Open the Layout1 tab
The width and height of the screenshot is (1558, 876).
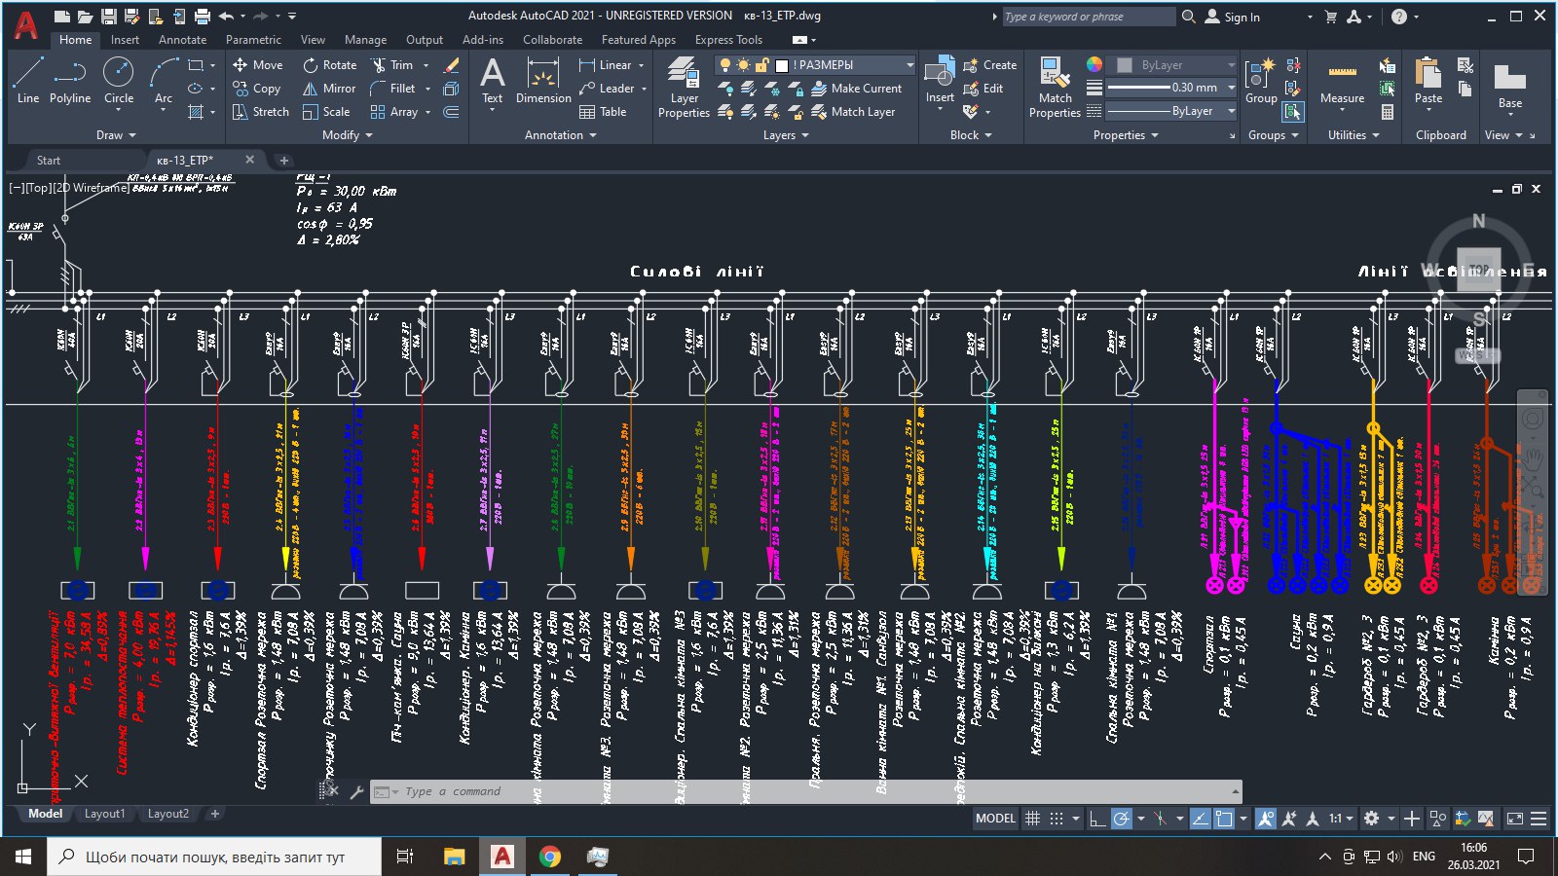[x=104, y=814]
